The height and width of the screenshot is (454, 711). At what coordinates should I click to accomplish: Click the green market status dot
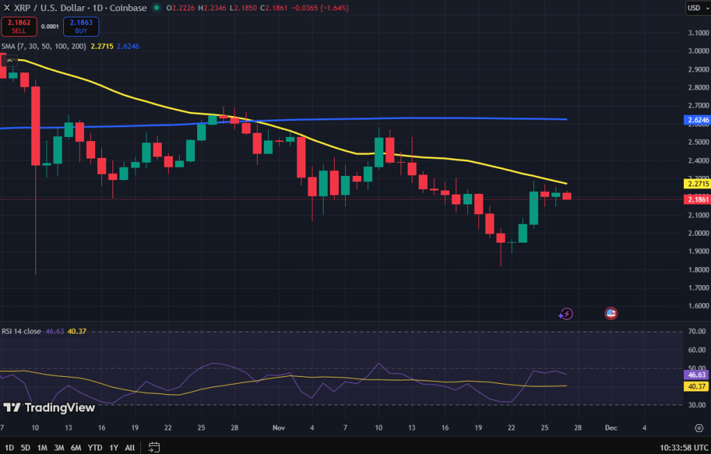click(x=156, y=8)
